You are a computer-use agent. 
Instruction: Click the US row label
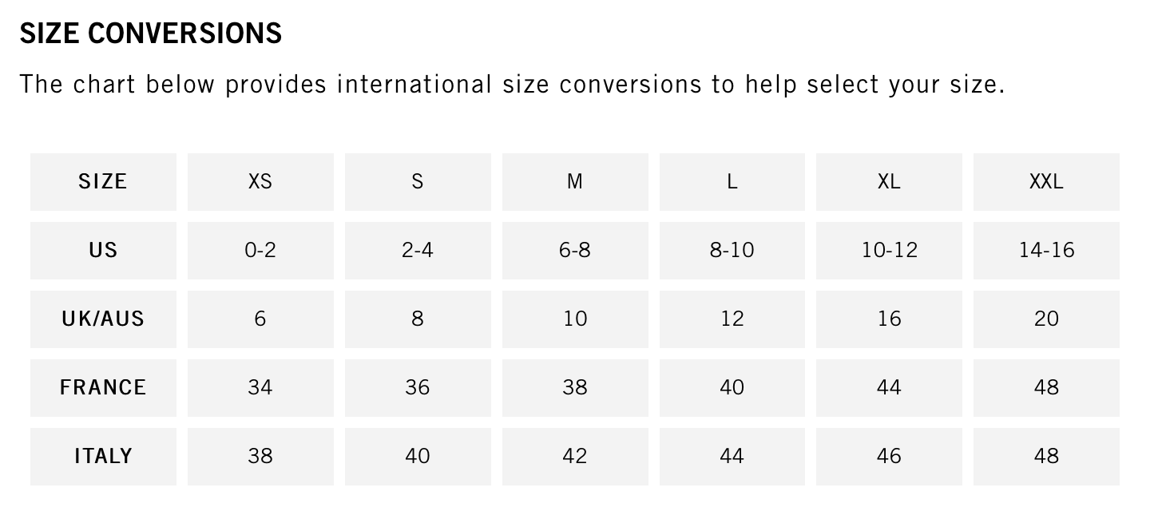click(103, 251)
